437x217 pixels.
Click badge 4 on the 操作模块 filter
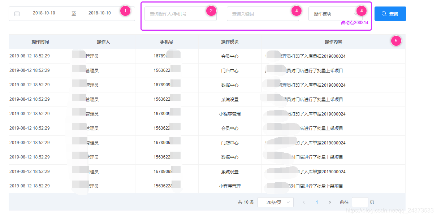(362, 11)
